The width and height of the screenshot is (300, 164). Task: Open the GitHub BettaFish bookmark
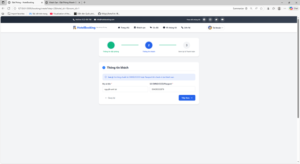click(108, 13)
